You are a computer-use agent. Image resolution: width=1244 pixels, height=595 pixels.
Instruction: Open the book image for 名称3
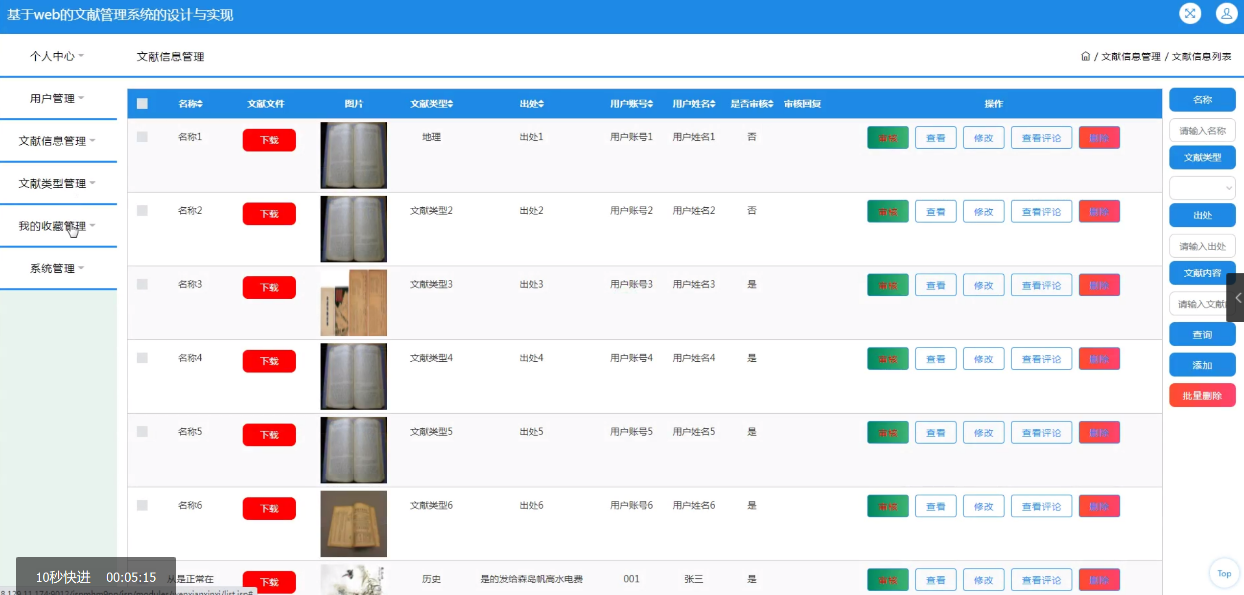pos(353,303)
